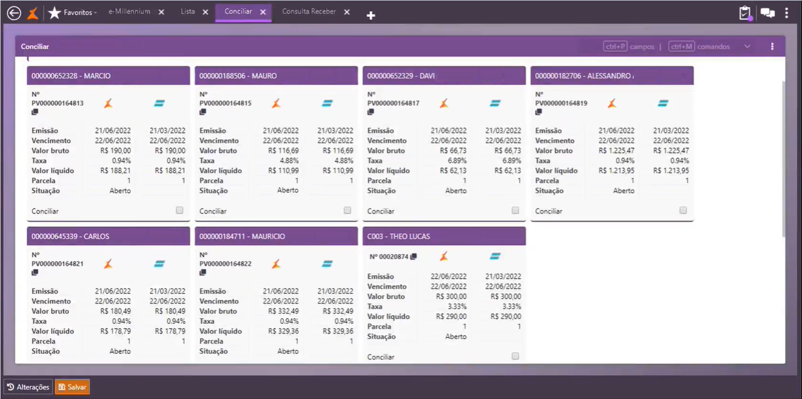Copy order number PV000000164822 icon
Image resolution: width=802 pixels, height=399 pixels.
pyautogui.click(x=203, y=273)
